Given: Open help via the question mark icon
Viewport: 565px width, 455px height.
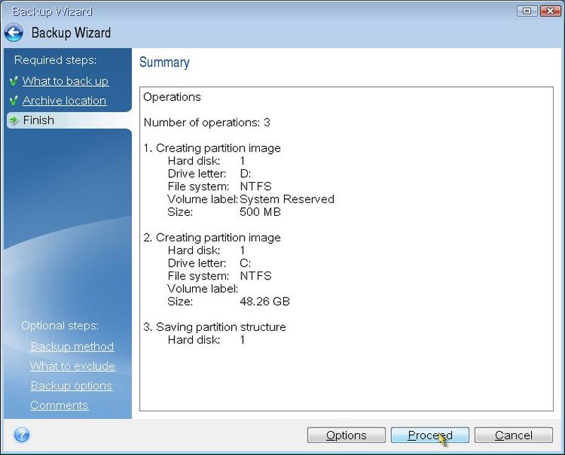Looking at the screenshot, I should coord(21,435).
